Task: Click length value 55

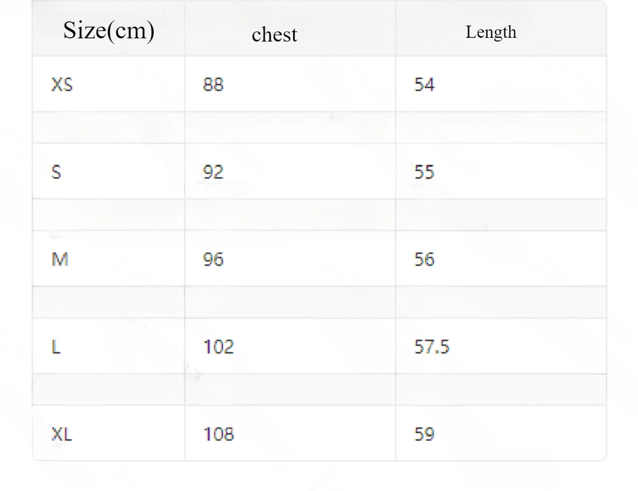Action: (425, 172)
